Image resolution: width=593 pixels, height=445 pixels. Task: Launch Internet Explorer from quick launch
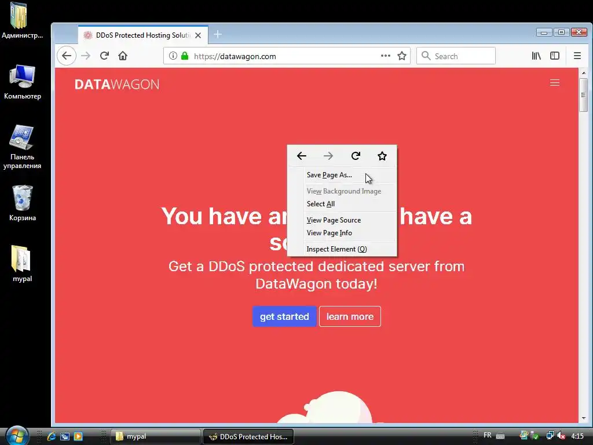point(52,436)
